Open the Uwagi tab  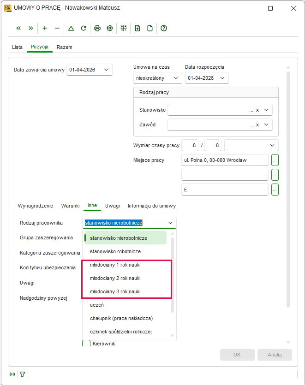pos(113,206)
